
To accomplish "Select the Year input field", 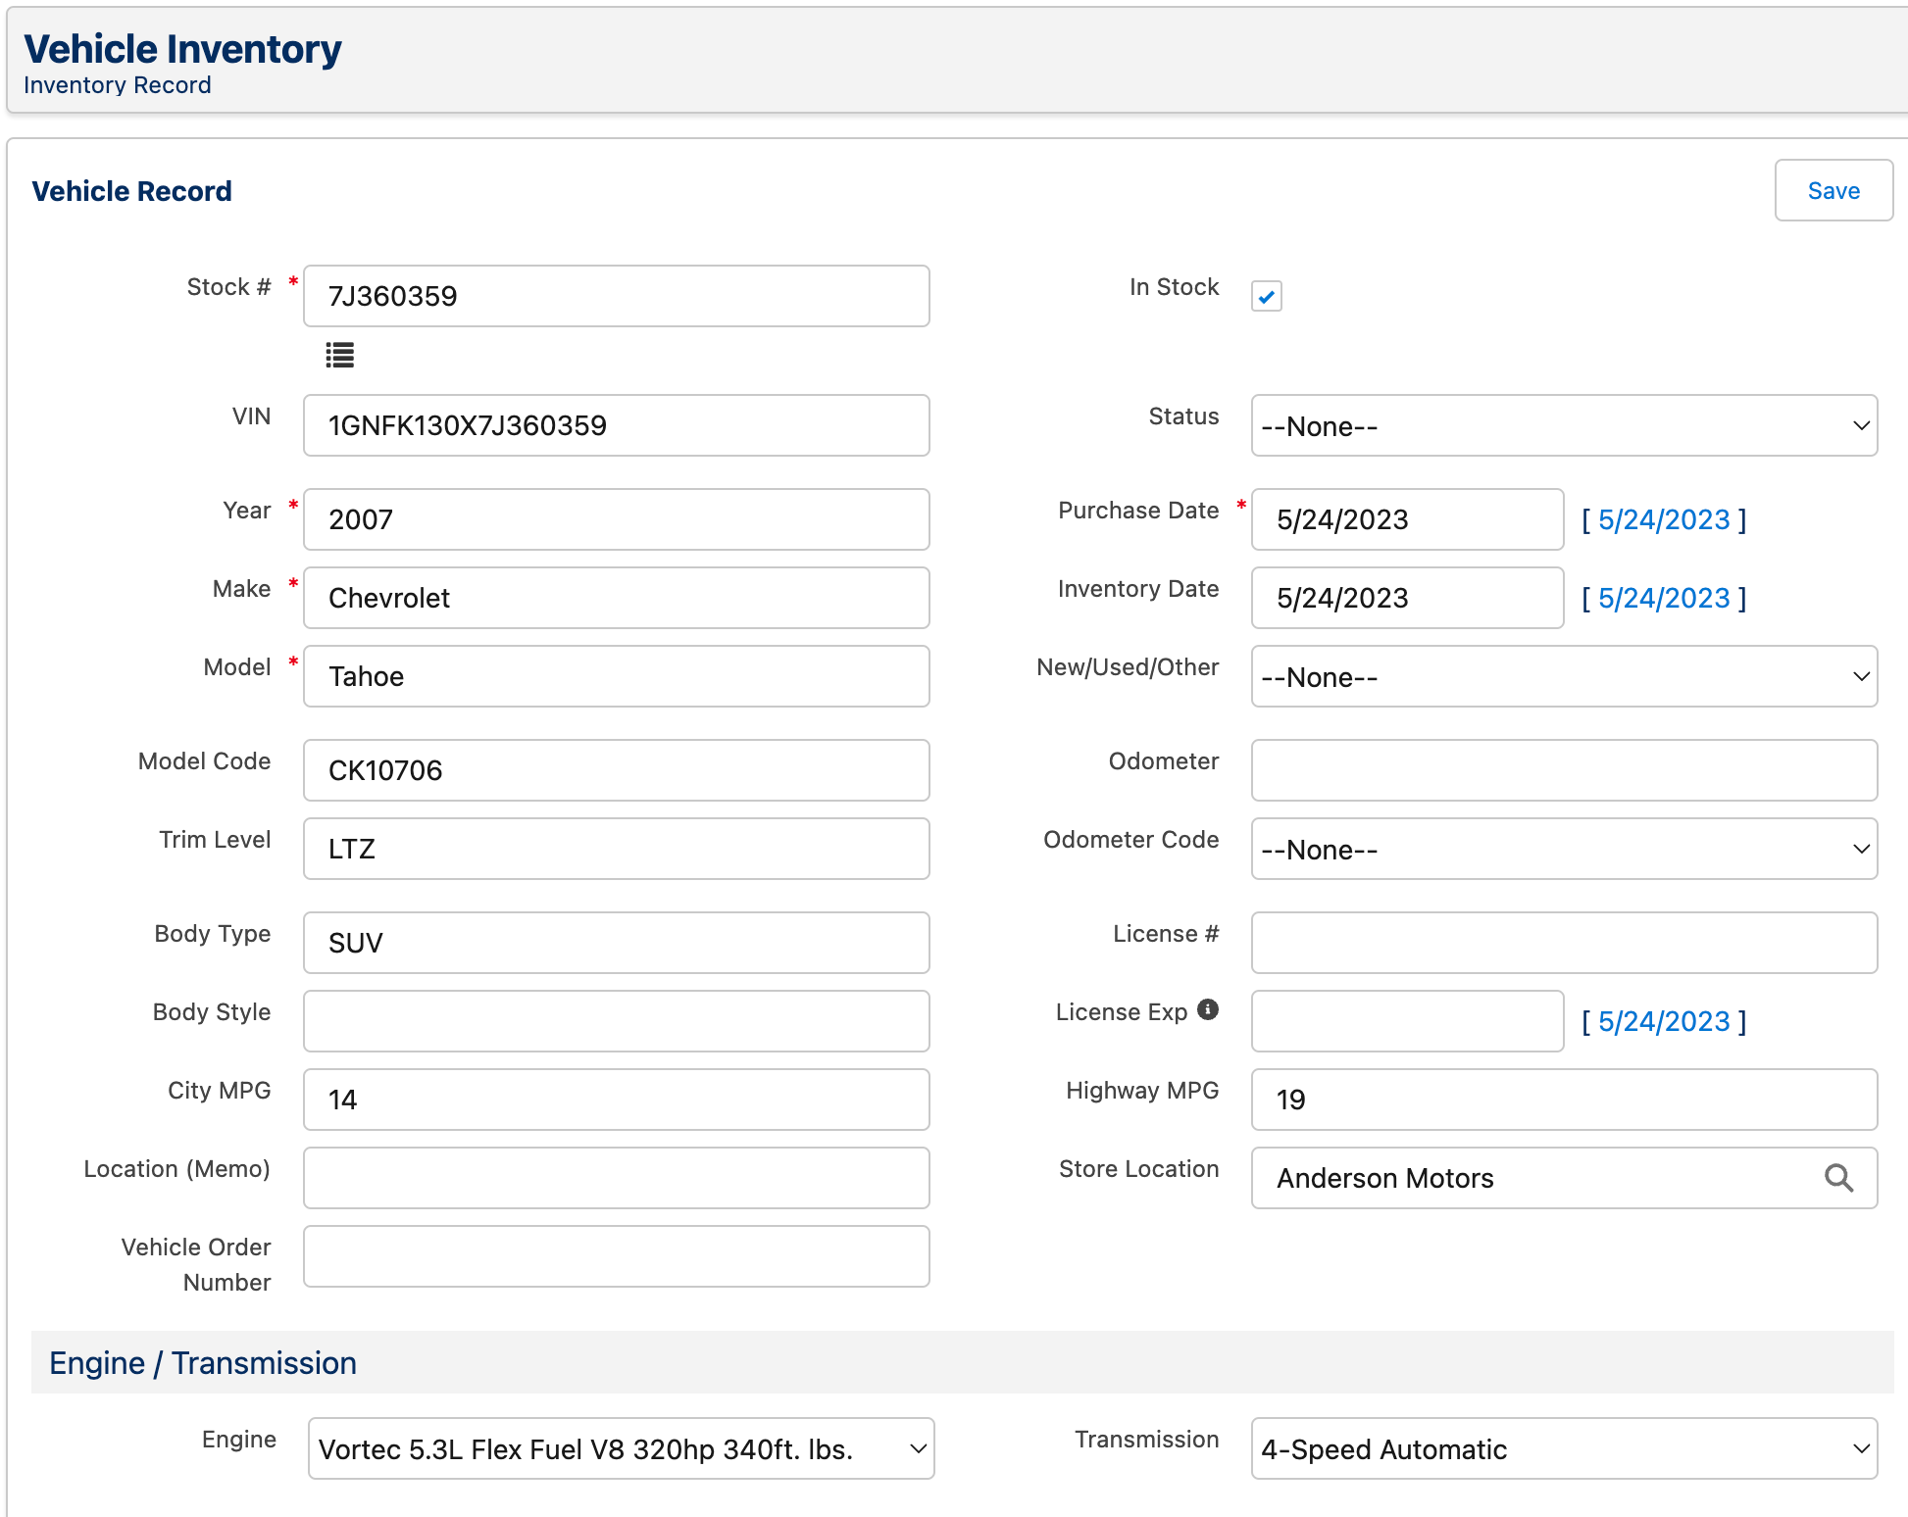I will (617, 519).
